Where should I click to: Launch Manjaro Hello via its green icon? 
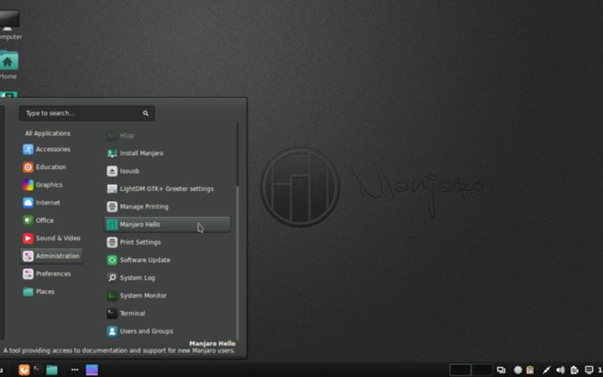tap(112, 225)
